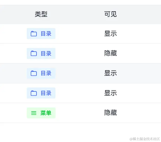Click 隐藏 status next to 菜单 tag

tap(111, 113)
